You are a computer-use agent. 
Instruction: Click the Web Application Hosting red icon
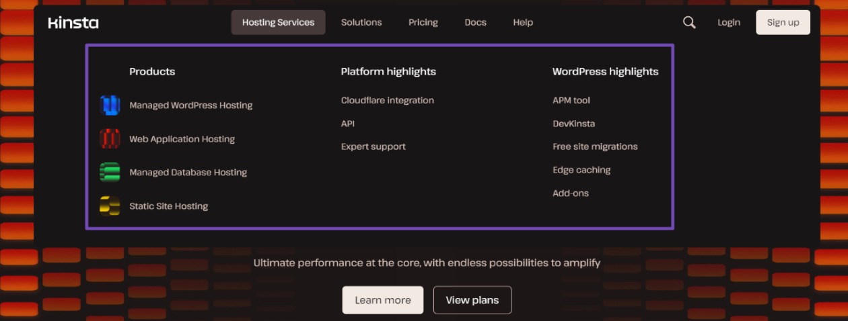click(x=110, y=138)
